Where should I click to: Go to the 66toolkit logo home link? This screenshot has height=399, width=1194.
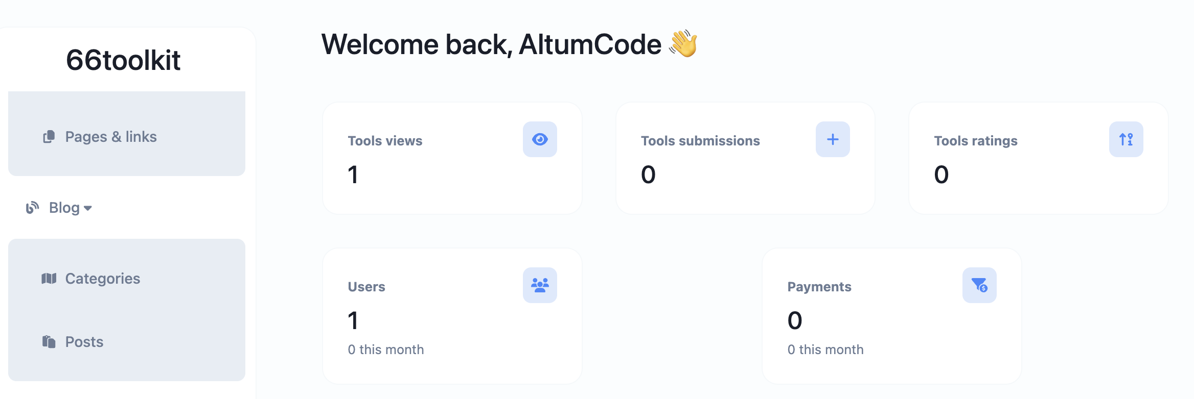click(123, 60)
